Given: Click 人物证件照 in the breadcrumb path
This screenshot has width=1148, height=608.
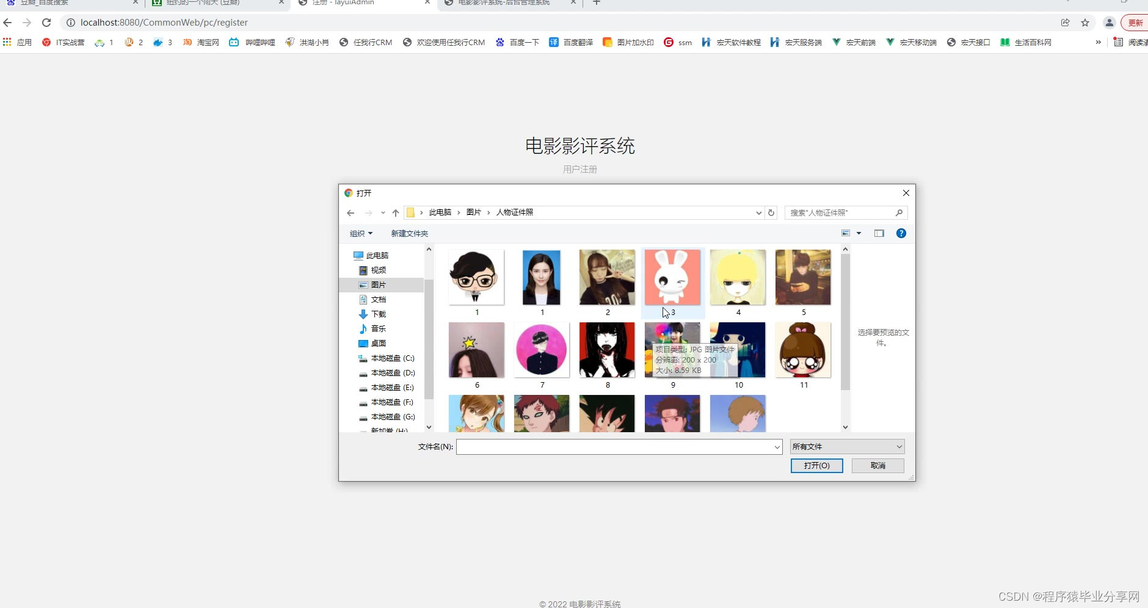Looking at the screenshot, I should [515, 212].
